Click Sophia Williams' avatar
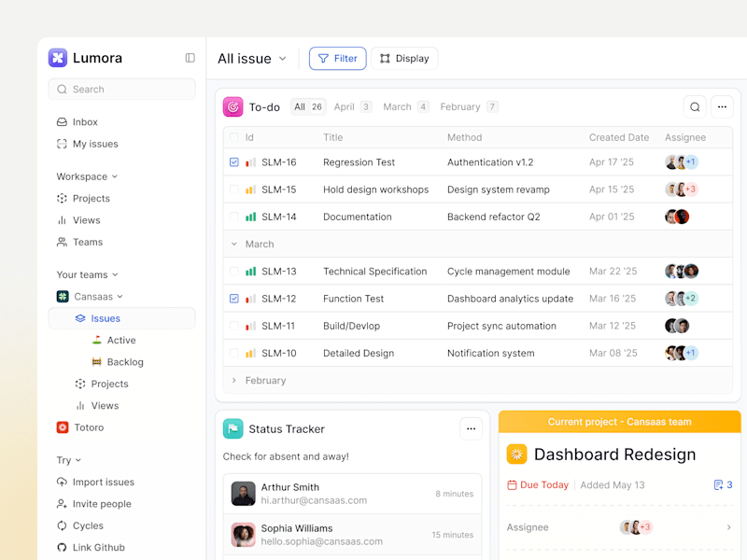The width and height of the screenshot is (747, 560). coord(244,535)
